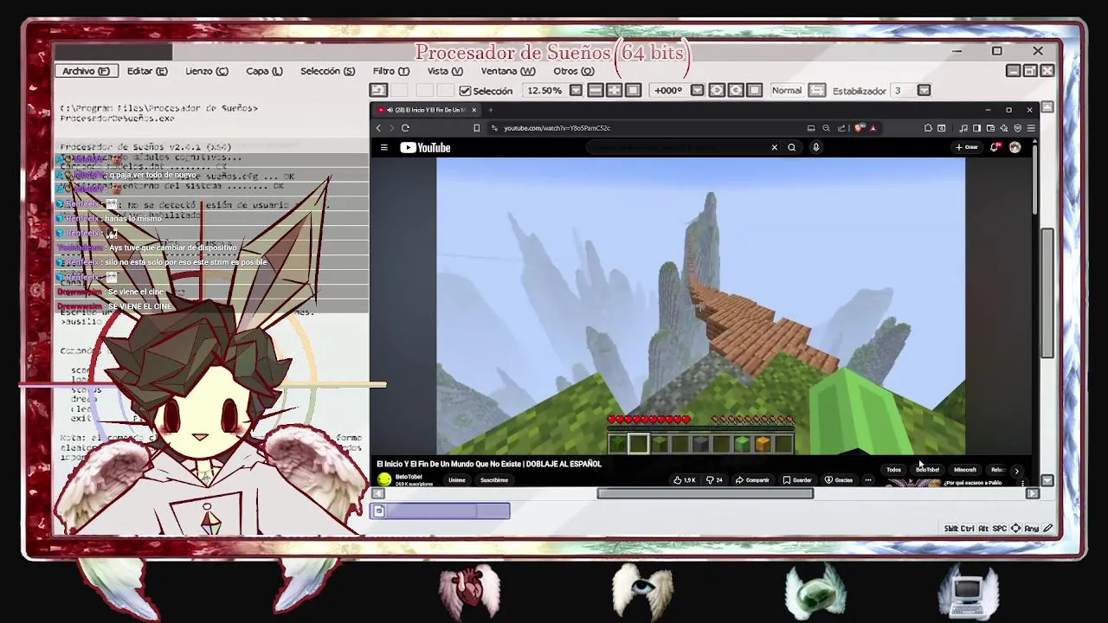Open the Vista menu

[445, 71]
